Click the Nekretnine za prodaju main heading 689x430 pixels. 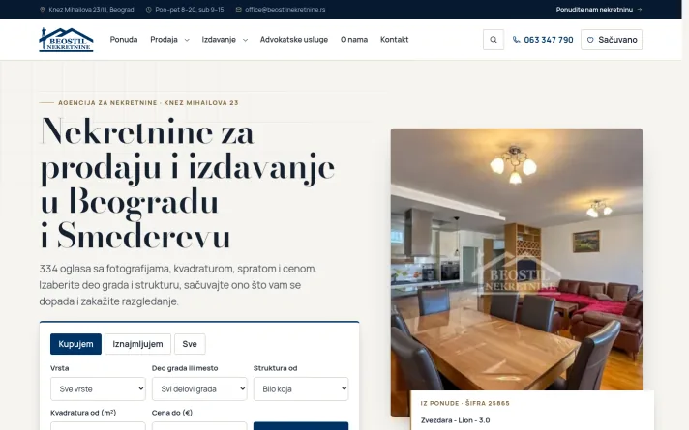pos(188,184)
